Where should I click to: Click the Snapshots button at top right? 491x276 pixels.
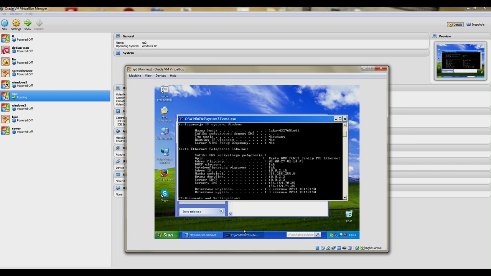click(475, 25)
